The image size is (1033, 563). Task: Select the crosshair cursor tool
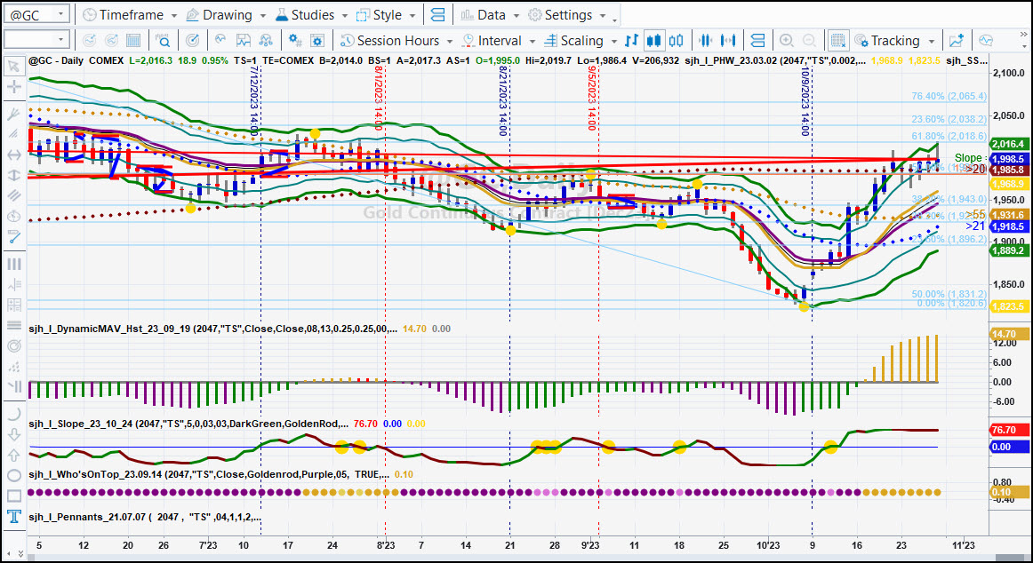[x=13, y=87]
